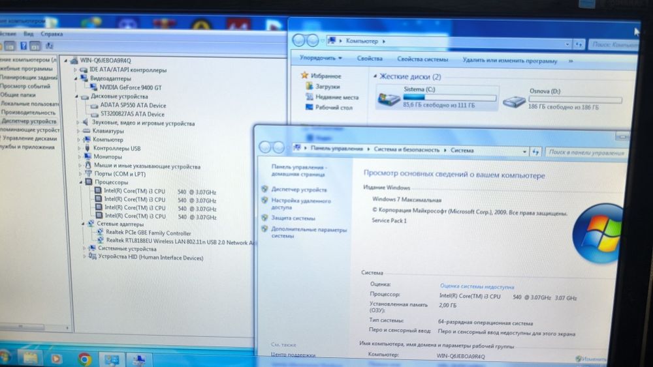Open Windows Media Player from taskbar

coord(56,359)
